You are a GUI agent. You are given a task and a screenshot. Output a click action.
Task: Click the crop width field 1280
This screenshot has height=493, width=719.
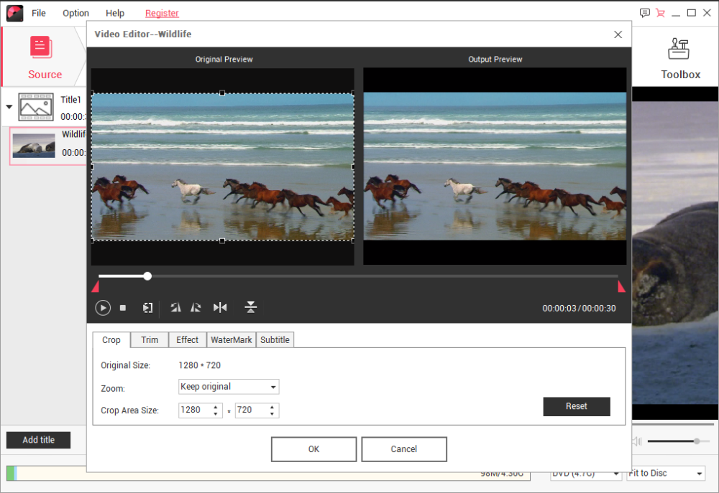click(x=195, y=410)
